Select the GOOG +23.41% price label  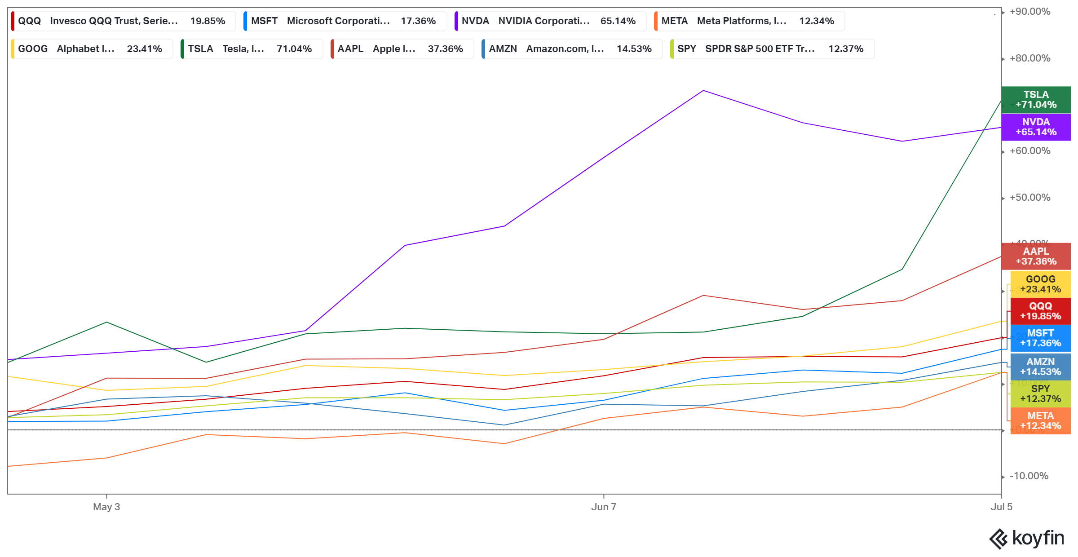(1041, 284)
